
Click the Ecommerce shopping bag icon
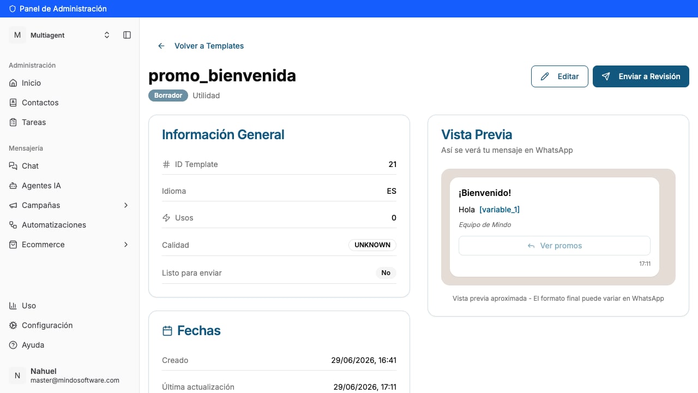click(x=13, y=245)
